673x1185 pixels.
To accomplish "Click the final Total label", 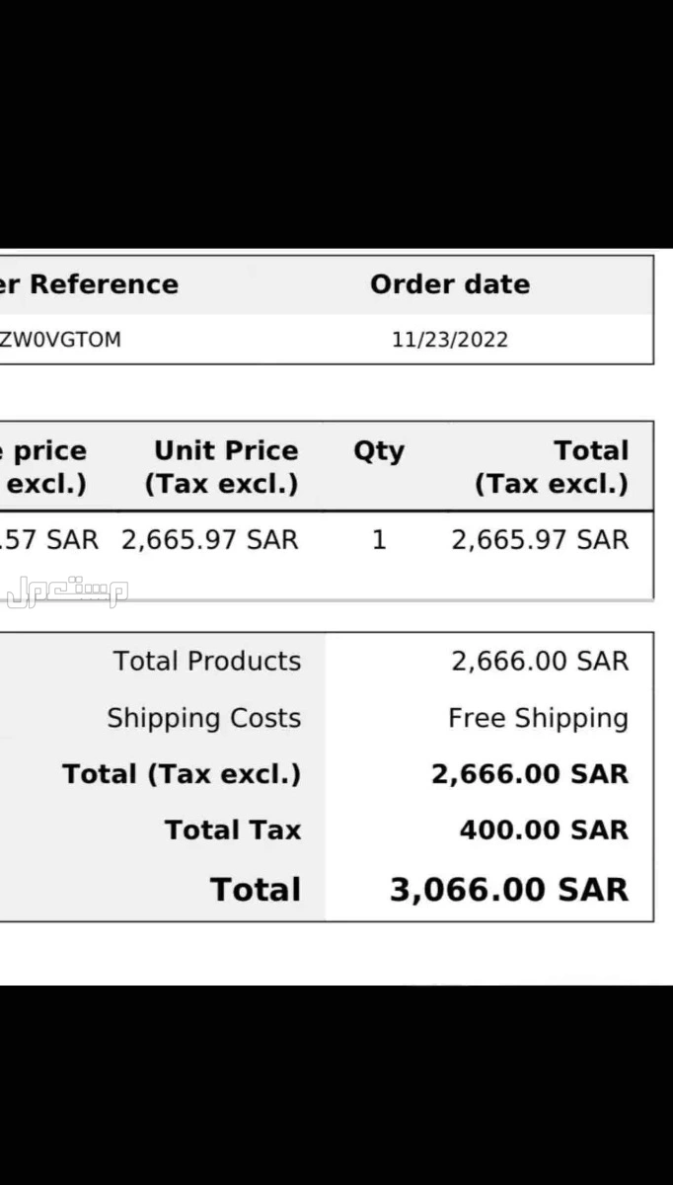I will pos(256,890).
